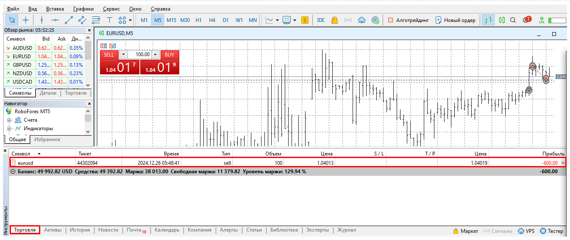Select the text label tool
The width and height of the screenshot is (570, 240).
point(109,20)
